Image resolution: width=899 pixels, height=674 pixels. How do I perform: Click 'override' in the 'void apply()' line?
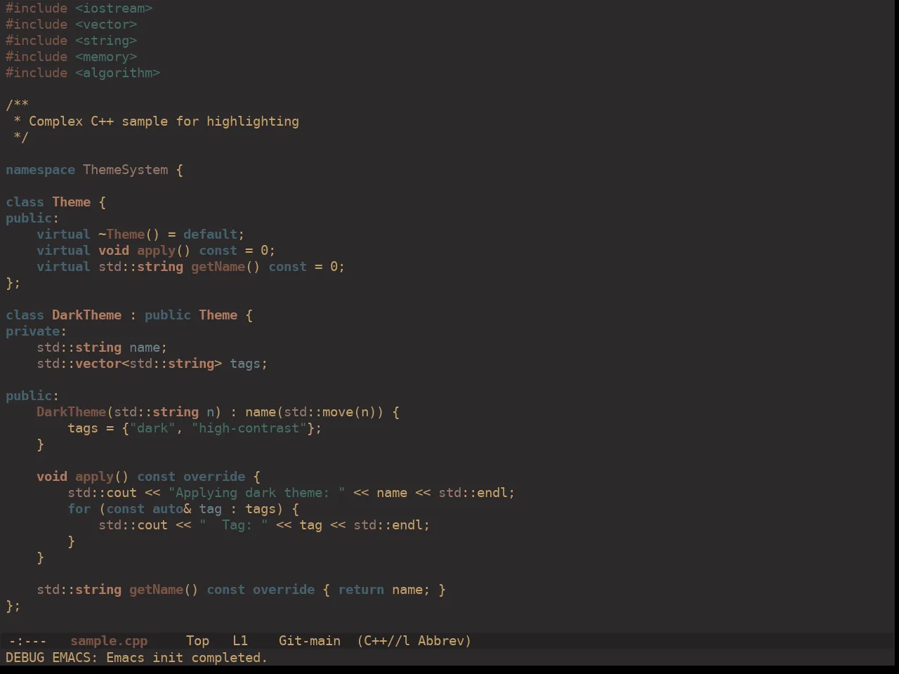tap(214, 477)
